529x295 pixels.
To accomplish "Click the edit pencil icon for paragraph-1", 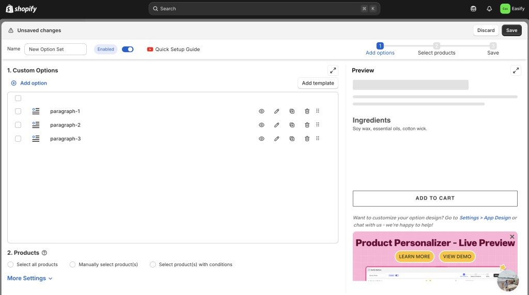I will [x=277, y=111].
